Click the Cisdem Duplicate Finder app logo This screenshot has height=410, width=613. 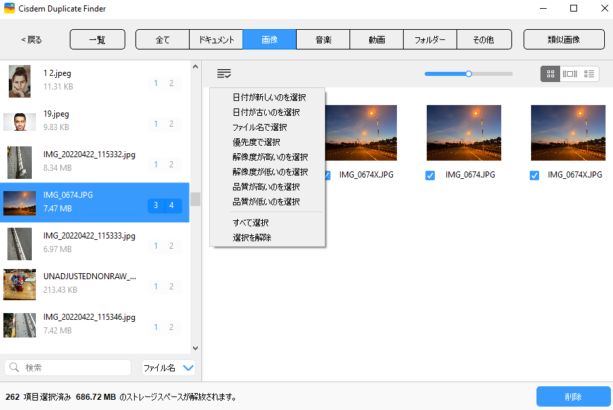pos(9,8)
